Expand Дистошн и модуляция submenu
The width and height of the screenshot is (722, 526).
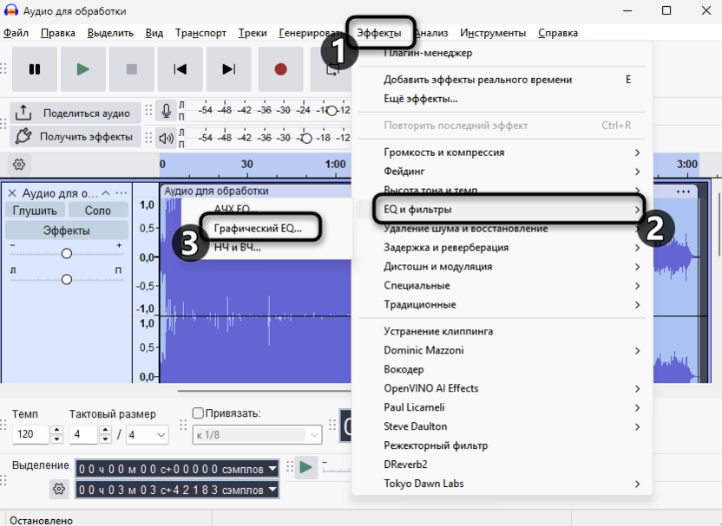[502, 266]
